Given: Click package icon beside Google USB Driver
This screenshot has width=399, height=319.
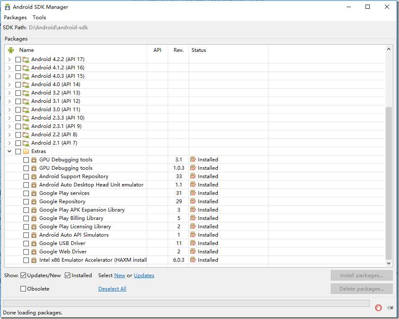Looking at the screenshot, I should point(34,243).
